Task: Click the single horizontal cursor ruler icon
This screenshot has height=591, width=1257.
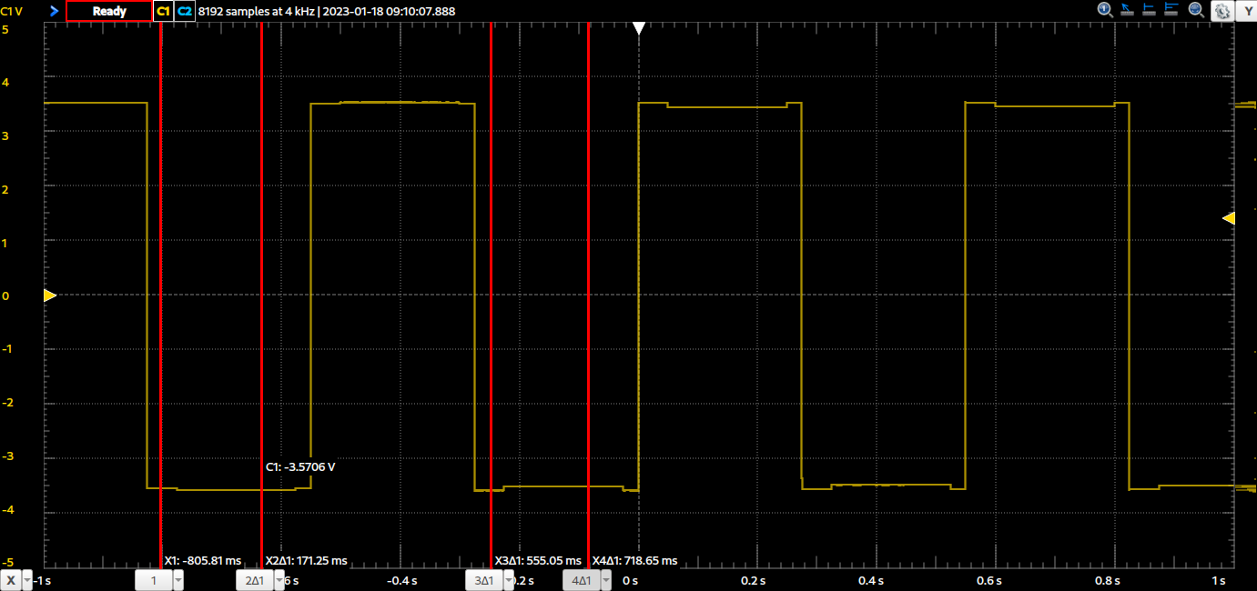Action: point(1150,10)
